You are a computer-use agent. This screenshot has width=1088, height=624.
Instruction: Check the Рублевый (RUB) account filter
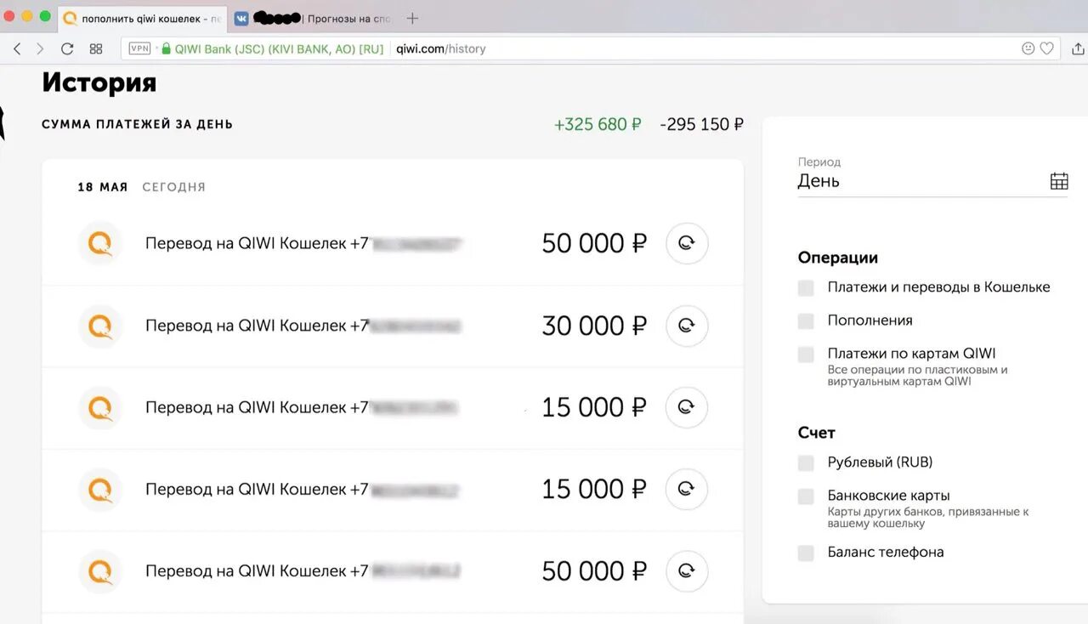pos(806,462)
